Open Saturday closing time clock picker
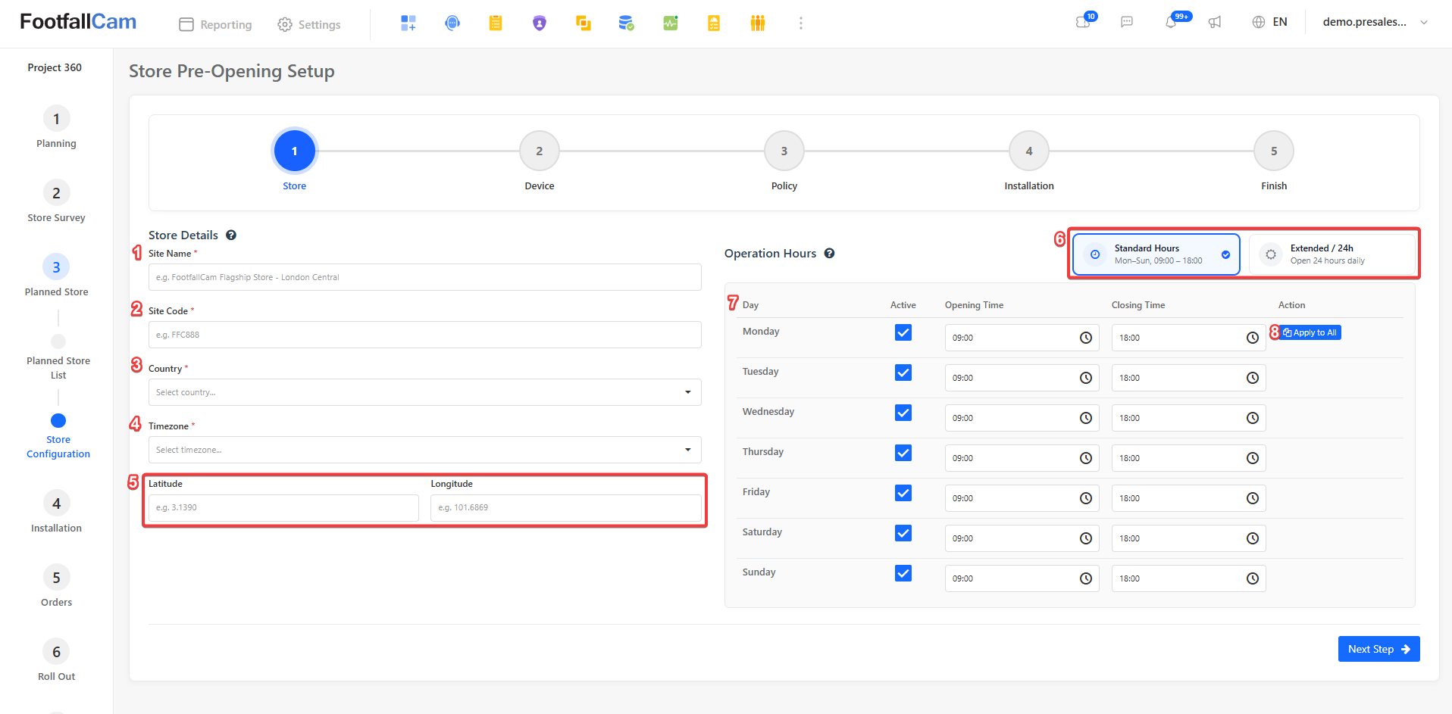 1253,538
